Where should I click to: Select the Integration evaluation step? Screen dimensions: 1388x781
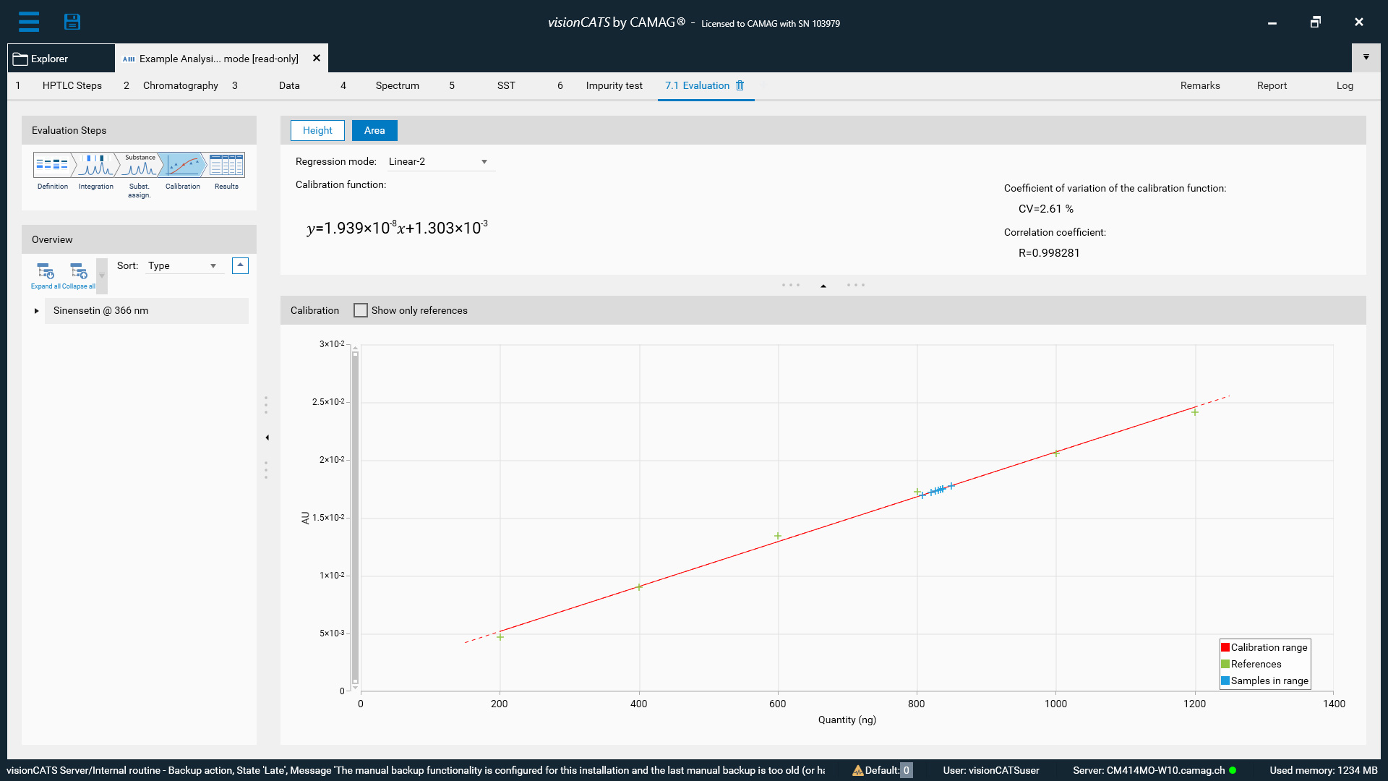(x=95, y=165)
